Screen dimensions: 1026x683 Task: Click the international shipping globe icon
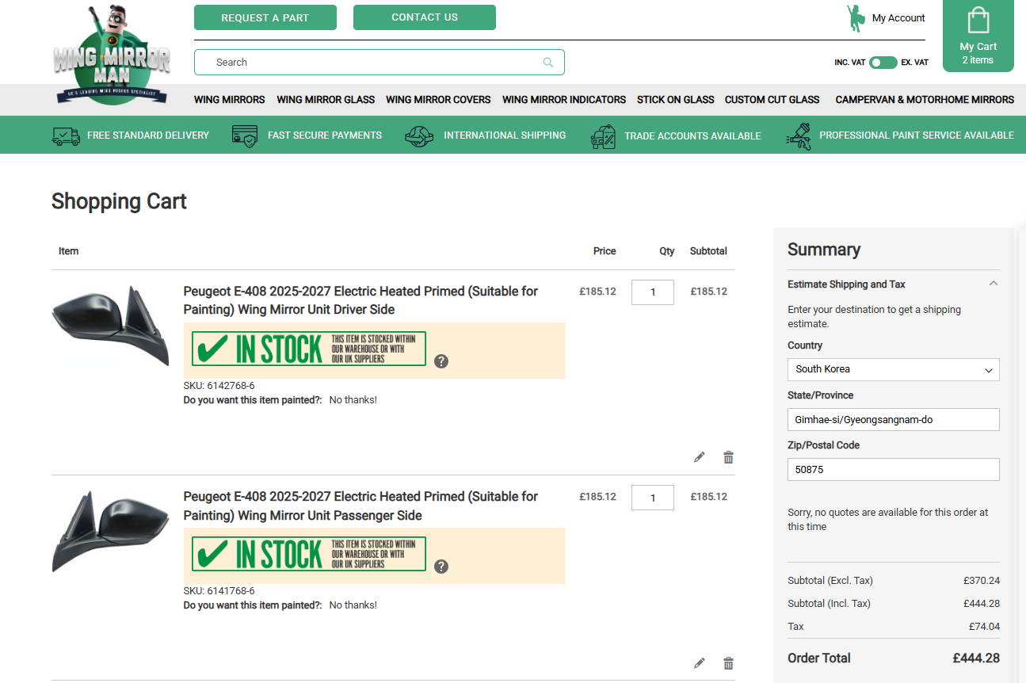[419, 135]
